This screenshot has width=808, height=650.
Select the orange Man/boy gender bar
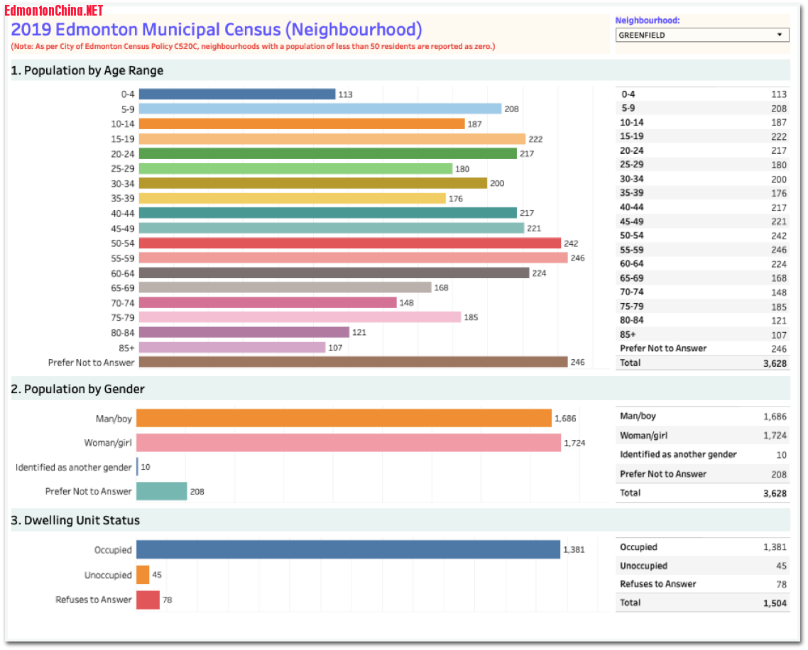pyautogui.click(x=344, y=419)
